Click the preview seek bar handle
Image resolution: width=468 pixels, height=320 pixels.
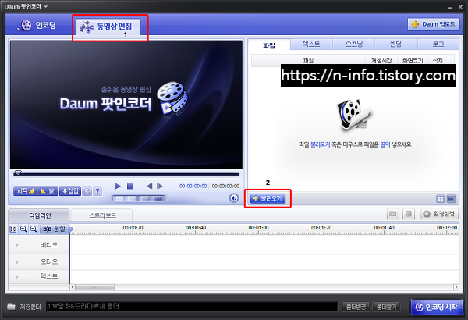point(18,173)
